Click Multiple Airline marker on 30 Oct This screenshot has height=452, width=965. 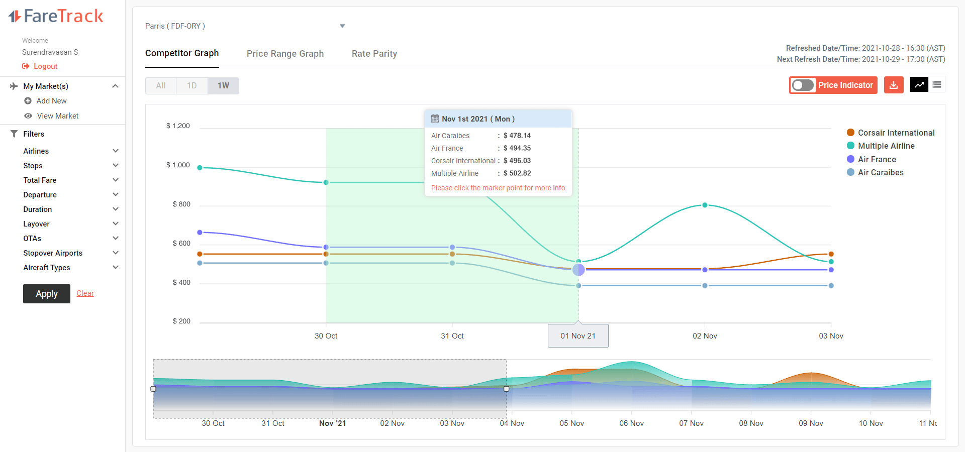tap(326, 182)
